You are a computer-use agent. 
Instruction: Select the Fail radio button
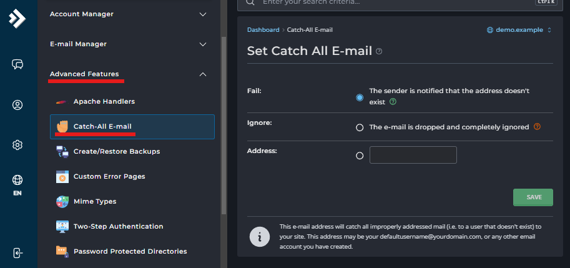360,97
